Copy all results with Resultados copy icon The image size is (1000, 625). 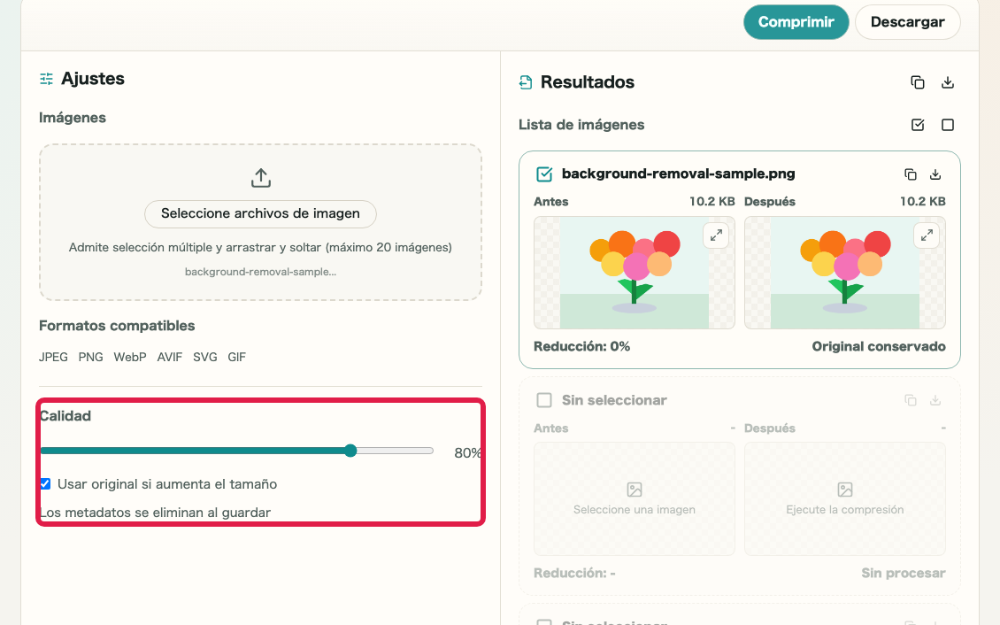coord(917,82)
